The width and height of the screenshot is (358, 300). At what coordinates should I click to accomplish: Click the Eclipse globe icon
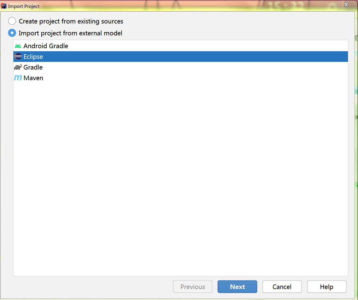17,56
